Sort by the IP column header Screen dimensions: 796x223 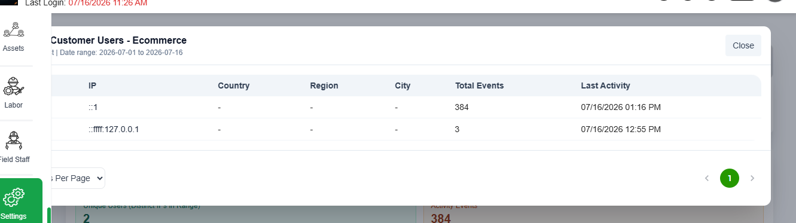pos(93,85)
